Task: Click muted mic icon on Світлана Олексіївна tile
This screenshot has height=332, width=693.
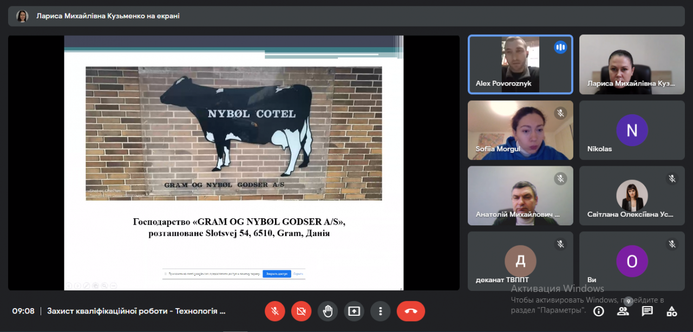Action: click(672, 178)
